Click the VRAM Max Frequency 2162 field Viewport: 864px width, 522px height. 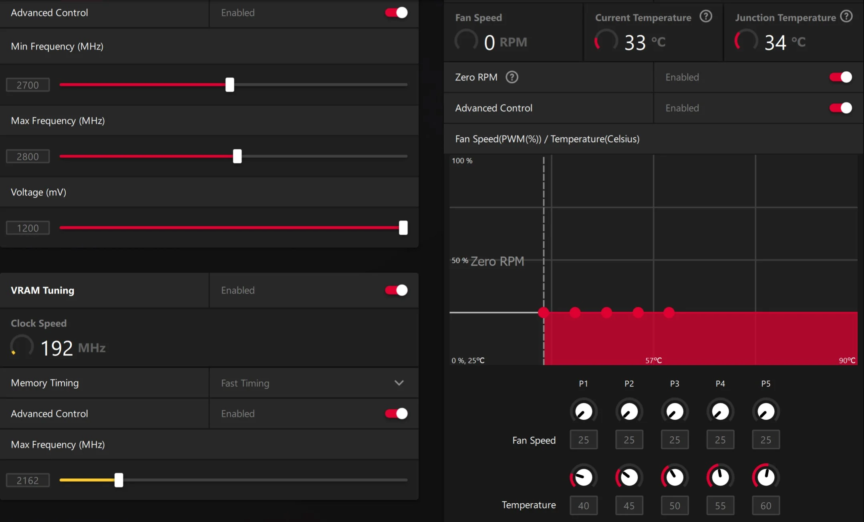(x=28, y=480)
